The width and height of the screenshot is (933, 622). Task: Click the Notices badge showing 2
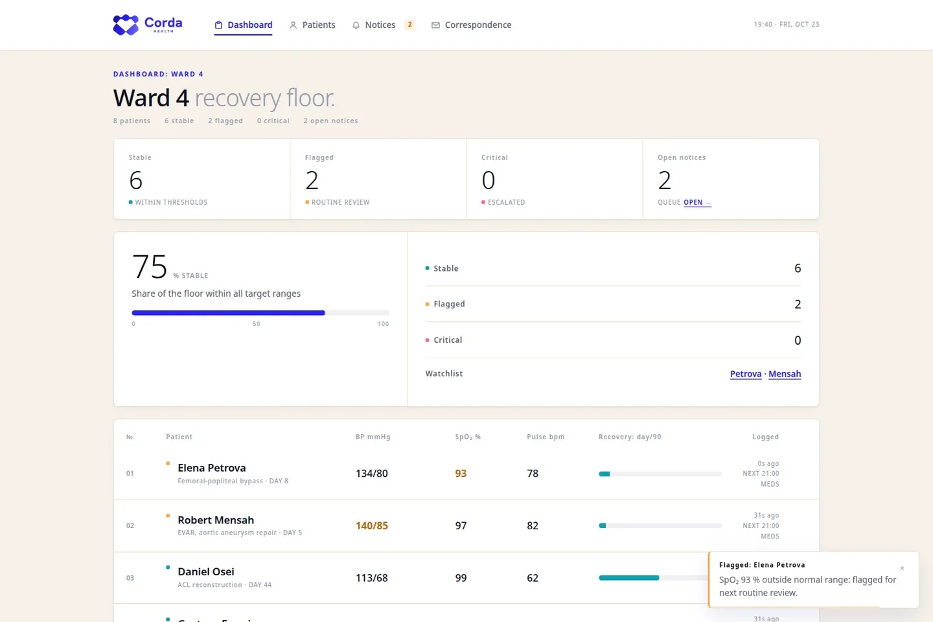click(x=409, y=25)
